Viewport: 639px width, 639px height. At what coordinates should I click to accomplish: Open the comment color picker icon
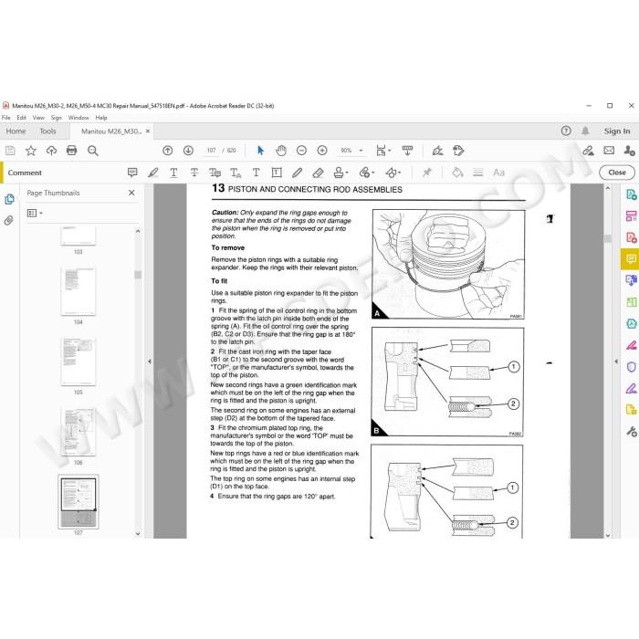coord(457,173)
